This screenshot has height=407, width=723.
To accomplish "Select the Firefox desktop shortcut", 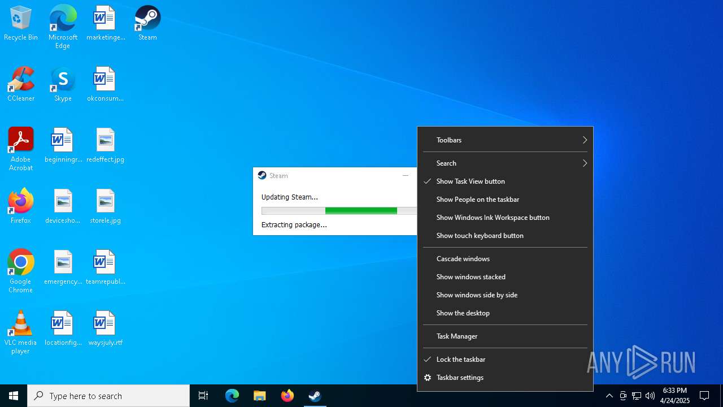I will tap(21, 207).
